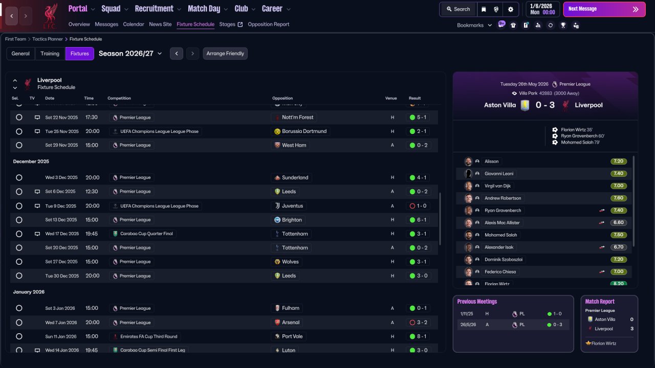Screen dimensions: 655x368
Task: Click the globe world icon in the top bar
Action: pos(496,9)
